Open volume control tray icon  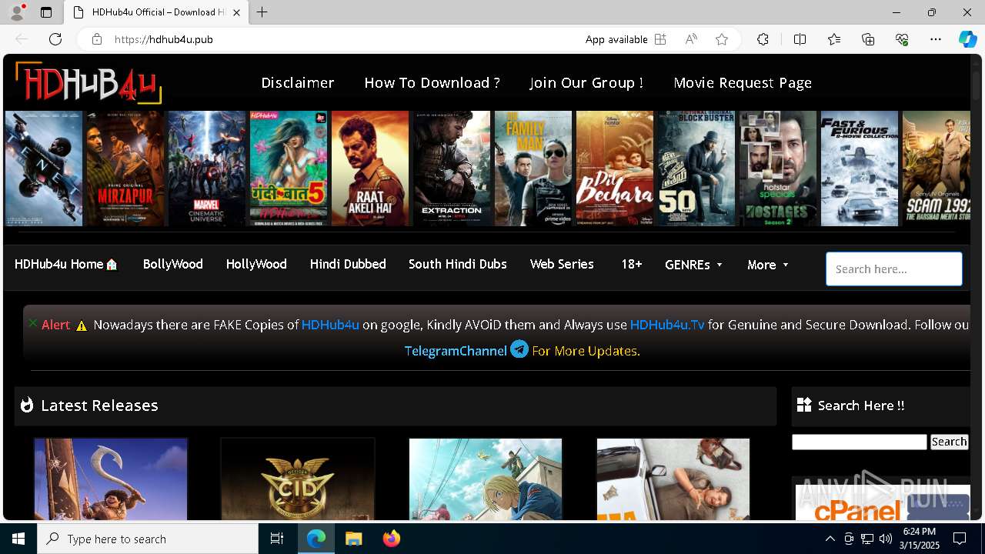point(885,539)
